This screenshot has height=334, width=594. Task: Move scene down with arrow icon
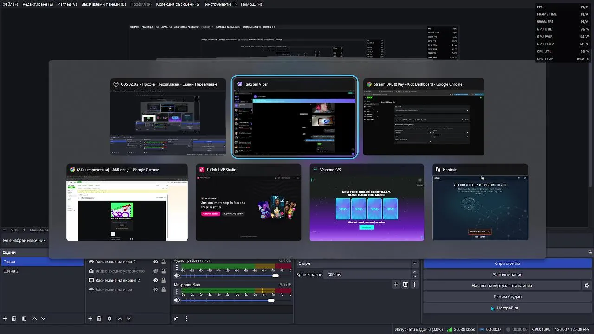coord(43,319)
